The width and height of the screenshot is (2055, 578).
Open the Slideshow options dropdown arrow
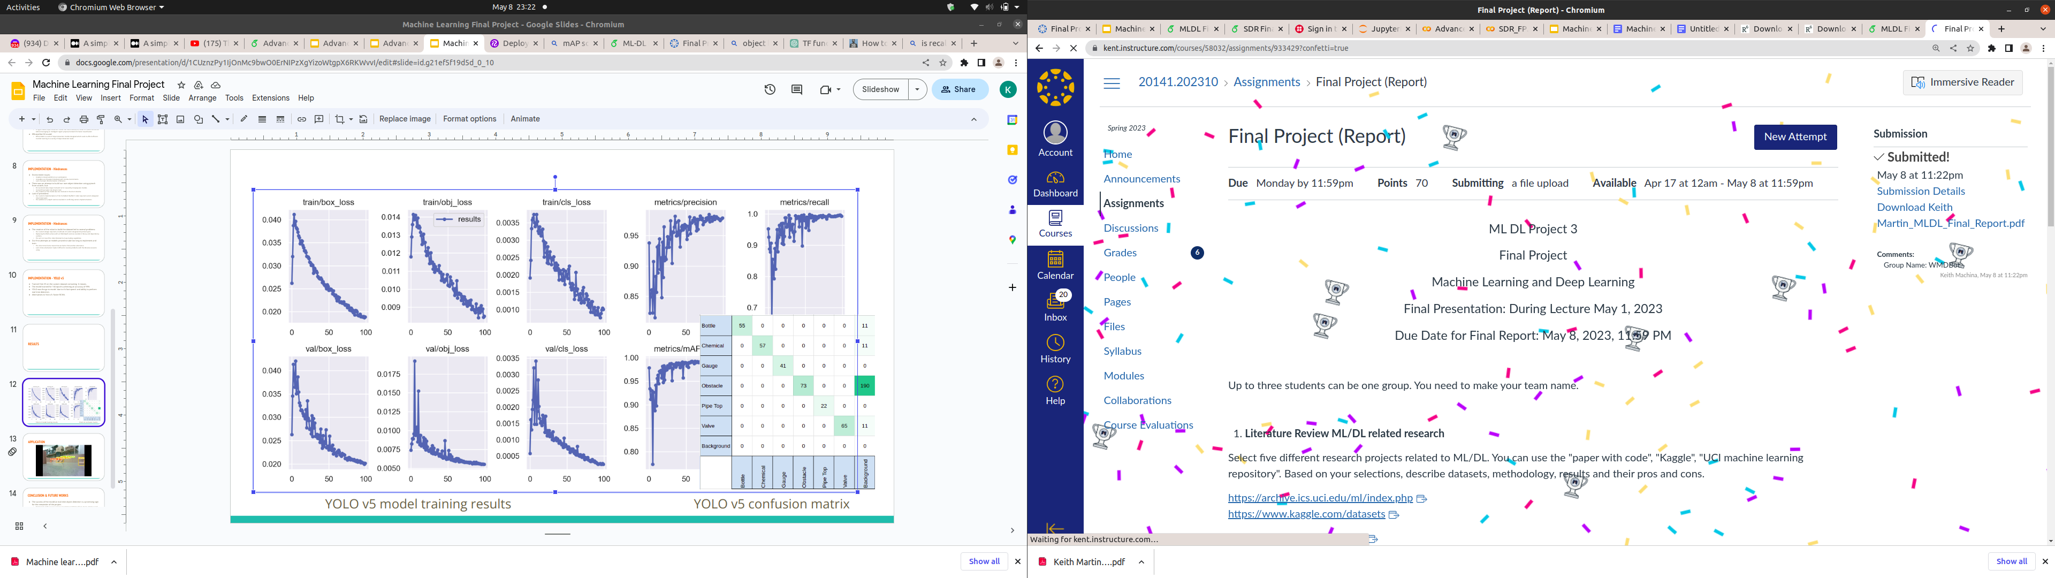point(917,89)
